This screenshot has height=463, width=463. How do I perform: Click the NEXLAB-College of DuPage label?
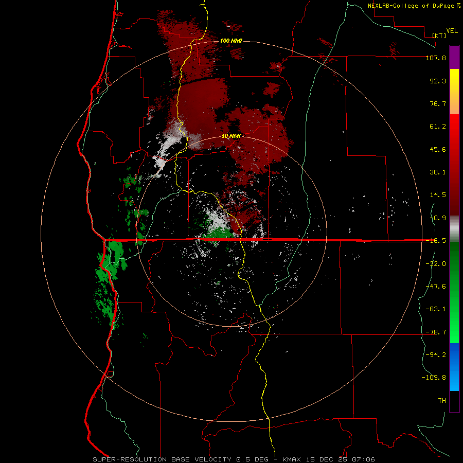[x=414, y=6]
